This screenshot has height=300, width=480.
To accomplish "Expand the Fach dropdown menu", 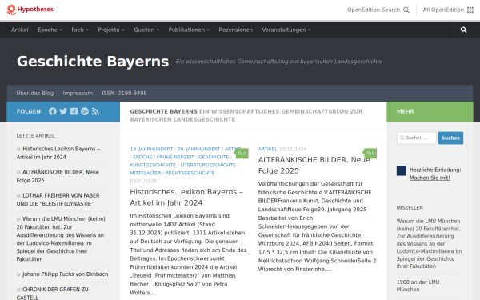I will [x=80, y=30].
